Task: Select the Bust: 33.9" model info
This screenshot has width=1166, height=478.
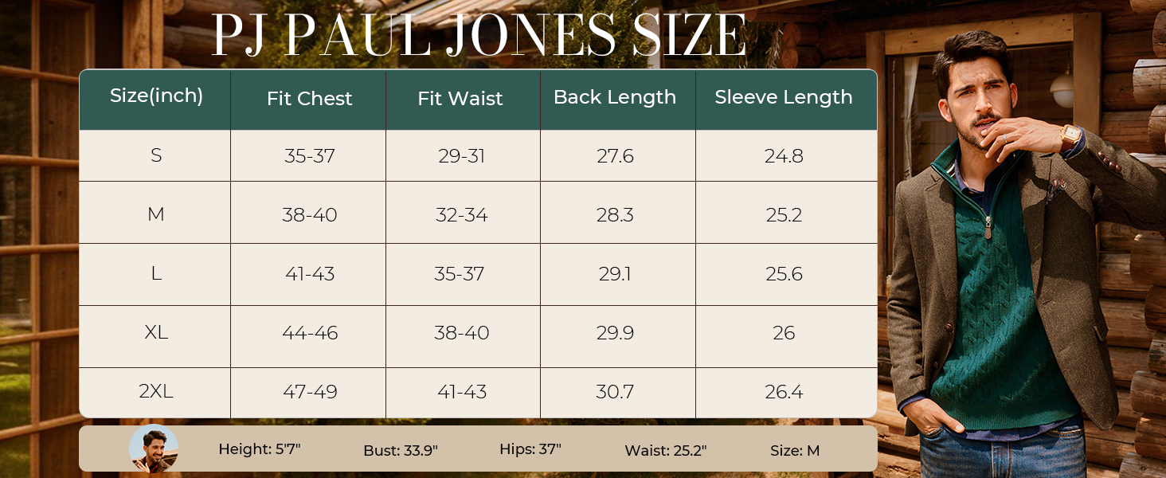Action: [x=401, y=450]
